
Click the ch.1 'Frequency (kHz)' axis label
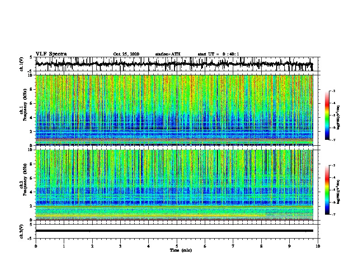(x=25, y=105)
